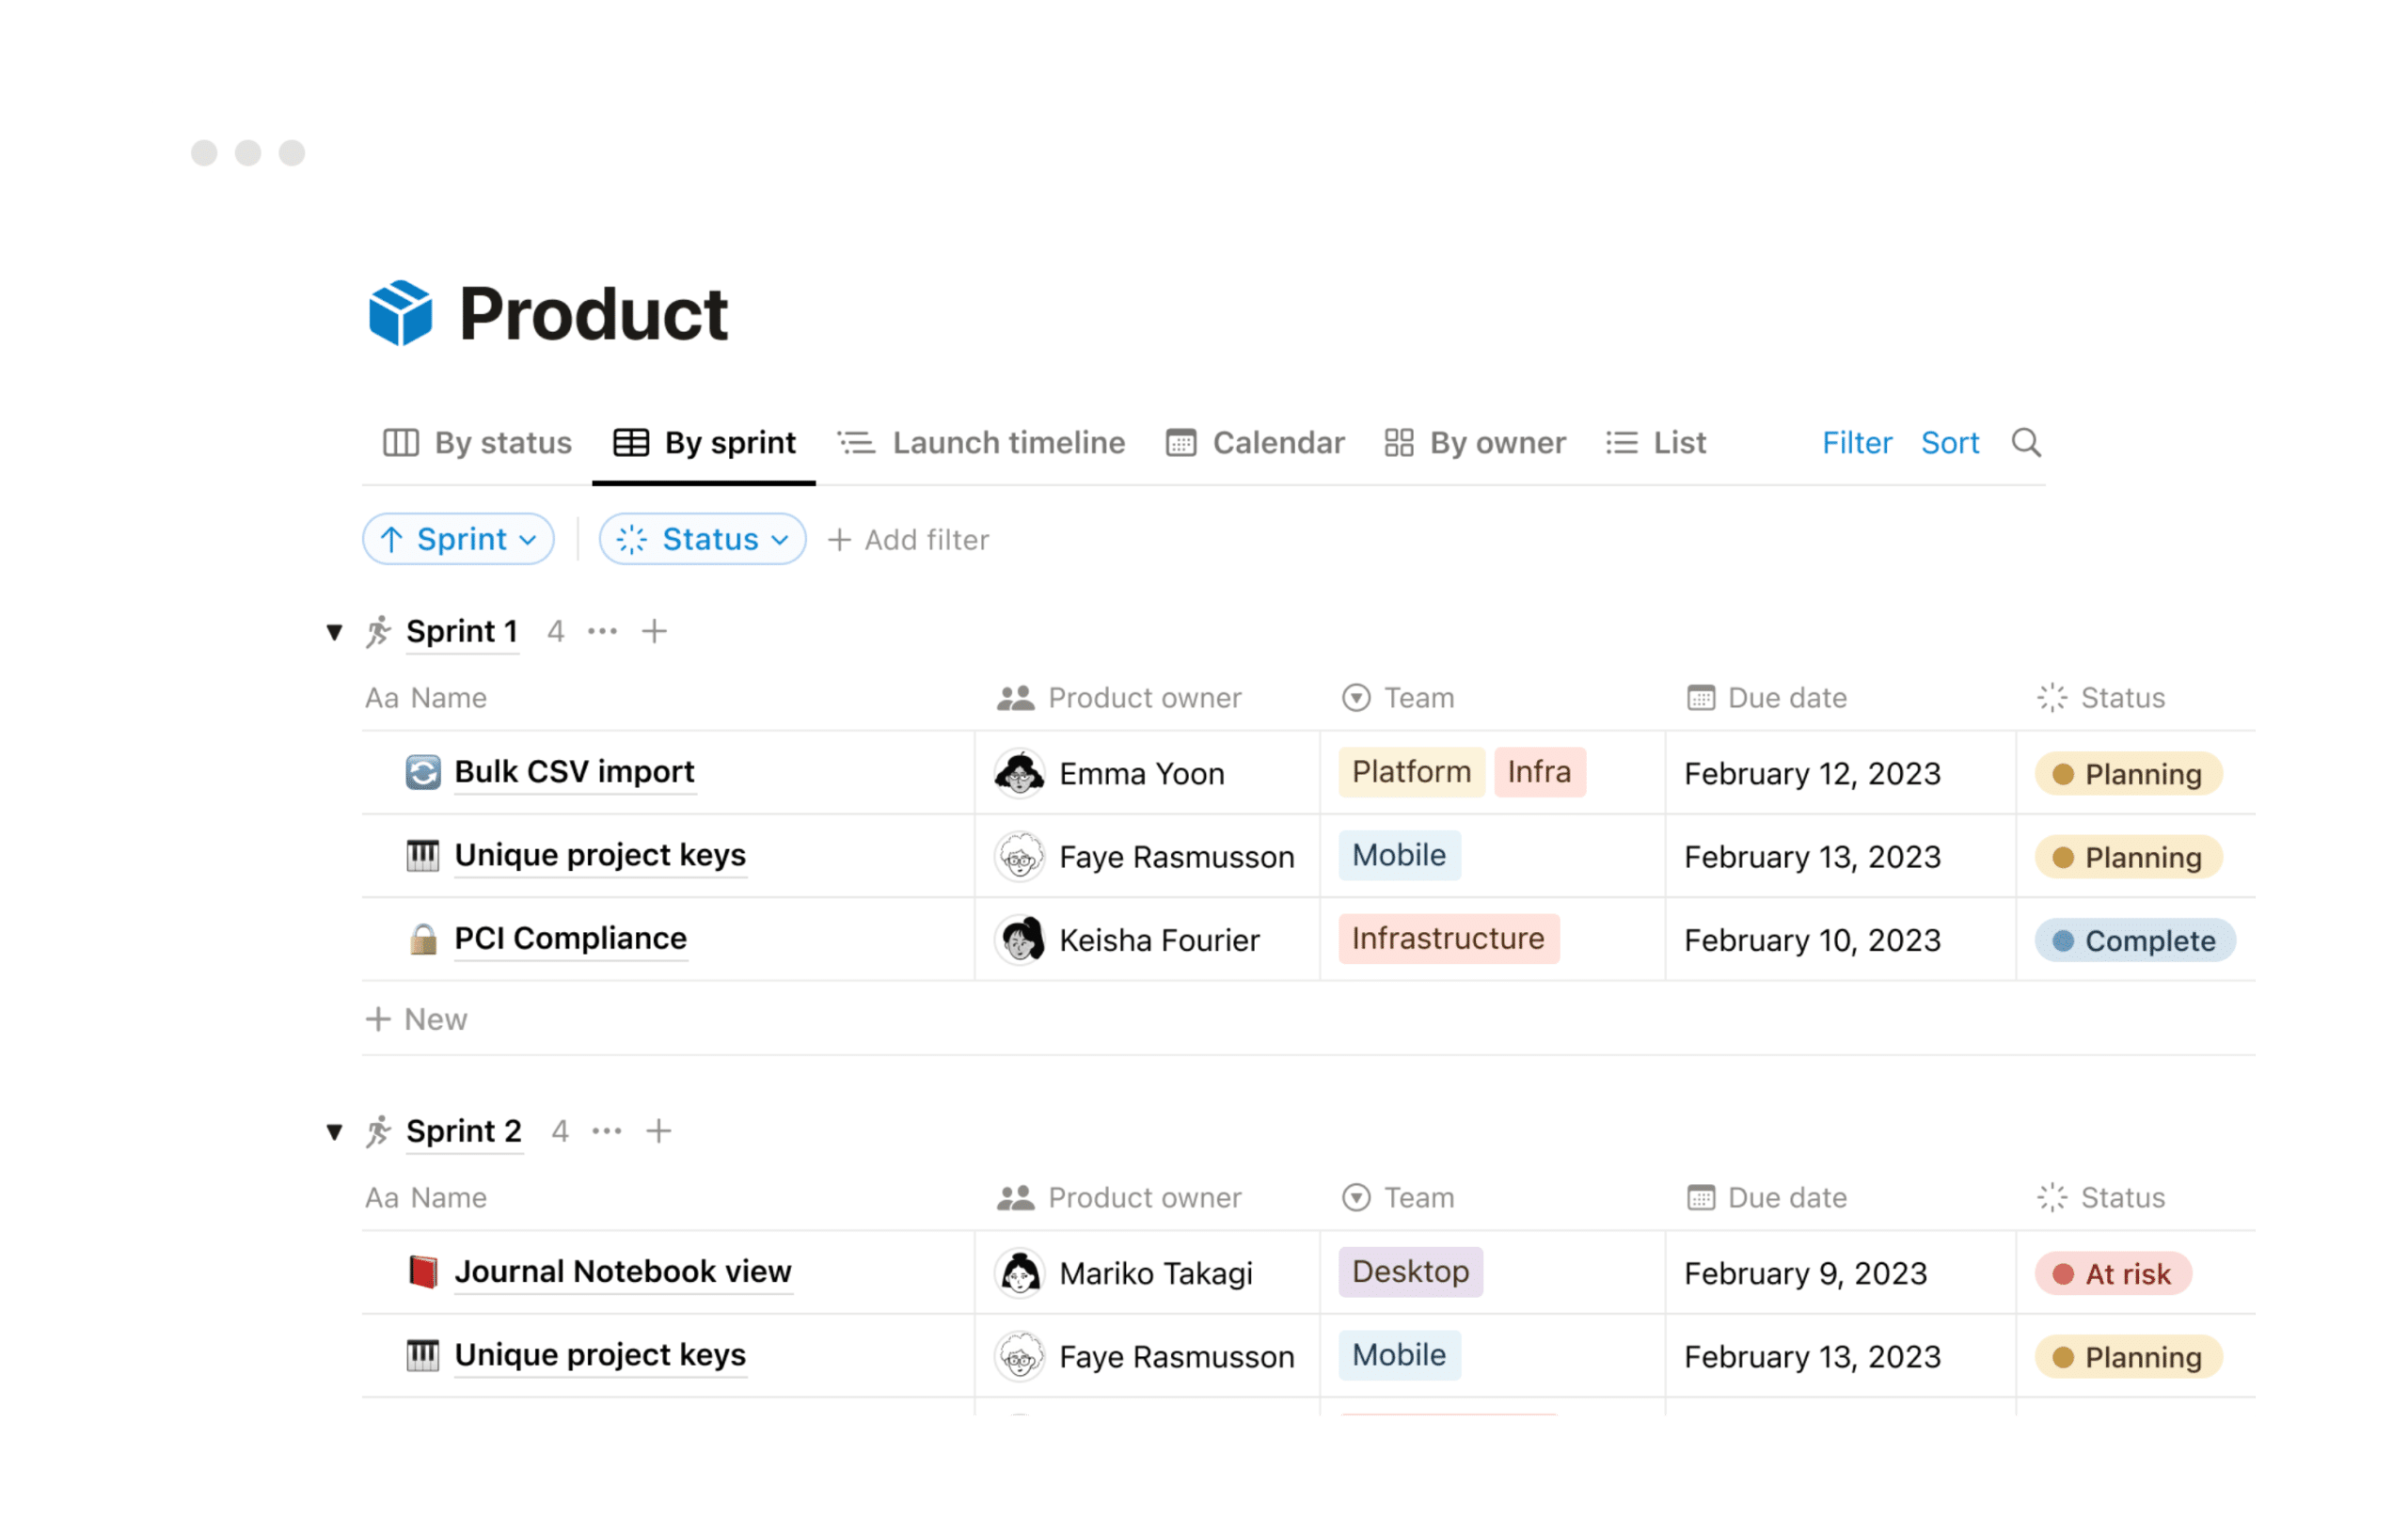The image size is (2408, 1516).
Task: Click the Platform team tag
Action: tap(1411, 772)
